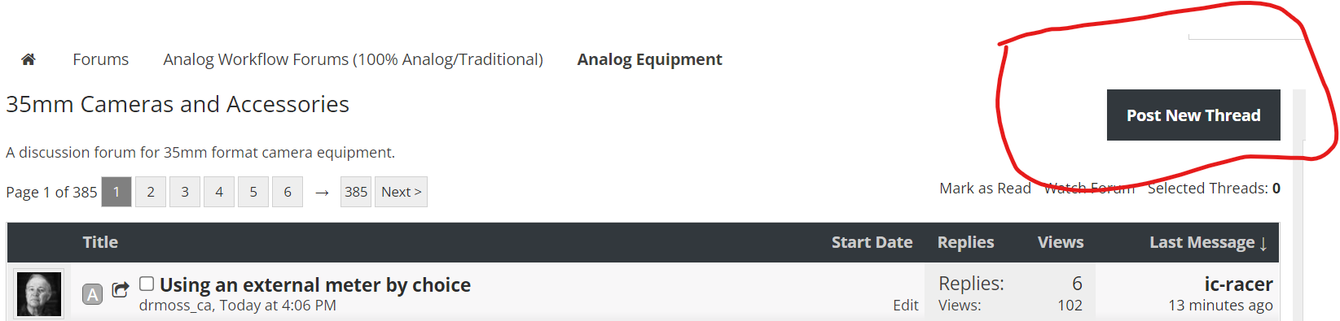
Task: Click the gray 'A' prefix badge
Action: pyautogui.click(x=93, y=294)
